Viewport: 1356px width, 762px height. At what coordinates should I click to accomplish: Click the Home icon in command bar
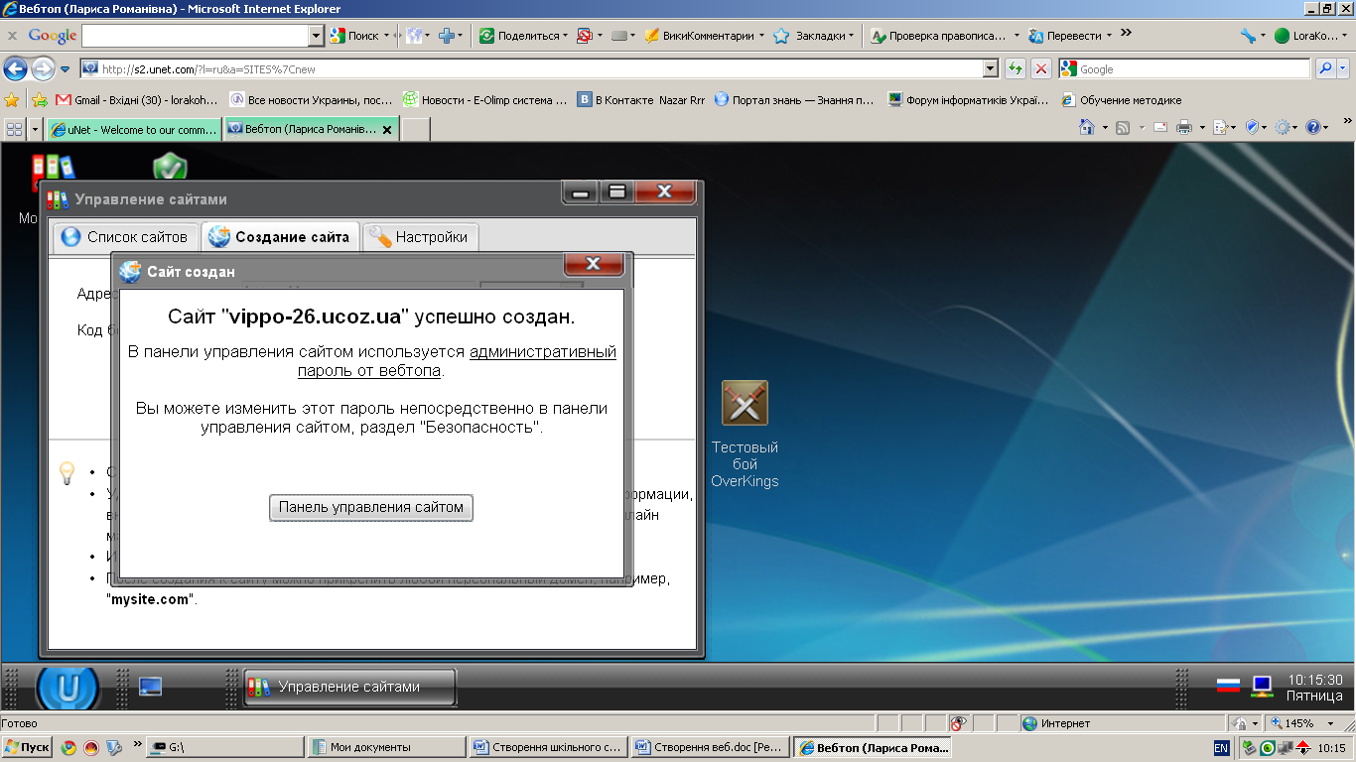[1088, 128]
